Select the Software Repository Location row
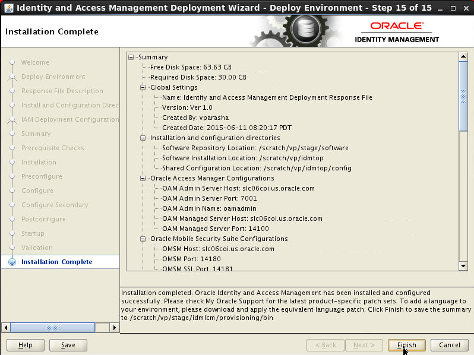This screenshot has width=474, height=355. click(x=255, y=148)
